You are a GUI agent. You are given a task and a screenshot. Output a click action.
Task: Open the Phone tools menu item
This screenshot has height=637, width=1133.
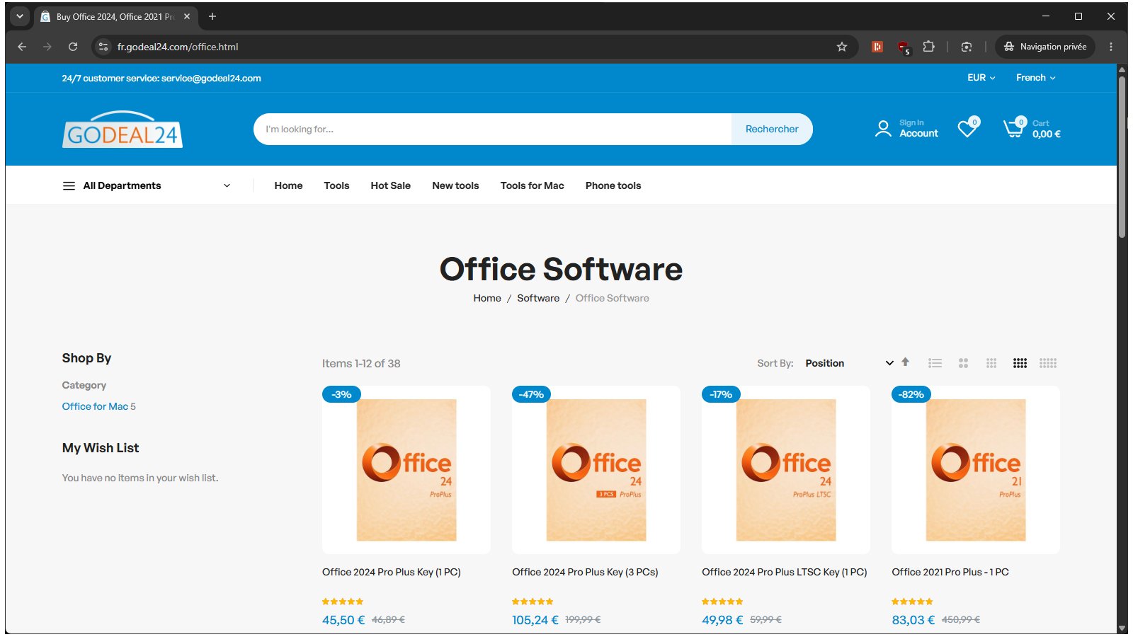tap(613, 185)
